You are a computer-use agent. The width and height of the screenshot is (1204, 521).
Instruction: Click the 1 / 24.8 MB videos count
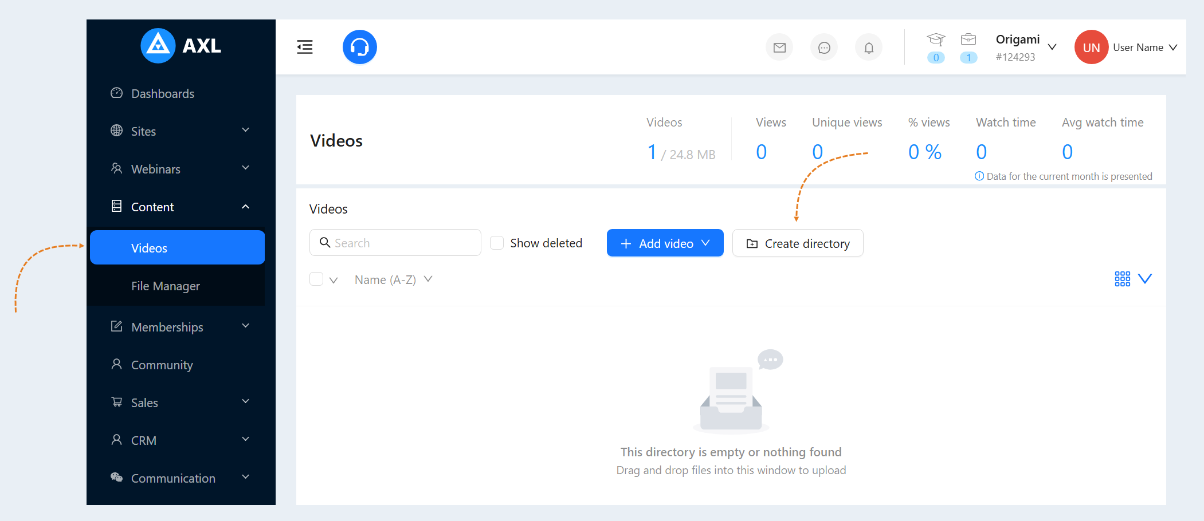pyautogui.click(x=681, y=153)
